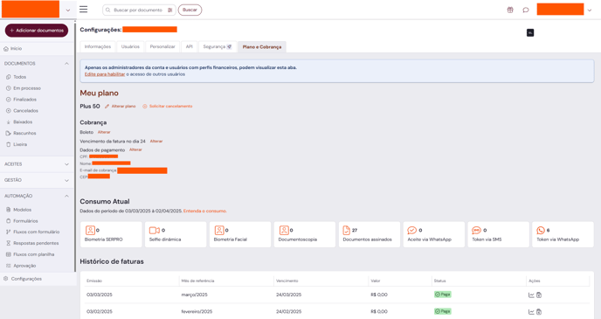Screen dimensions: 601x319
Task: Click the Buscar button
Action: 190,10
